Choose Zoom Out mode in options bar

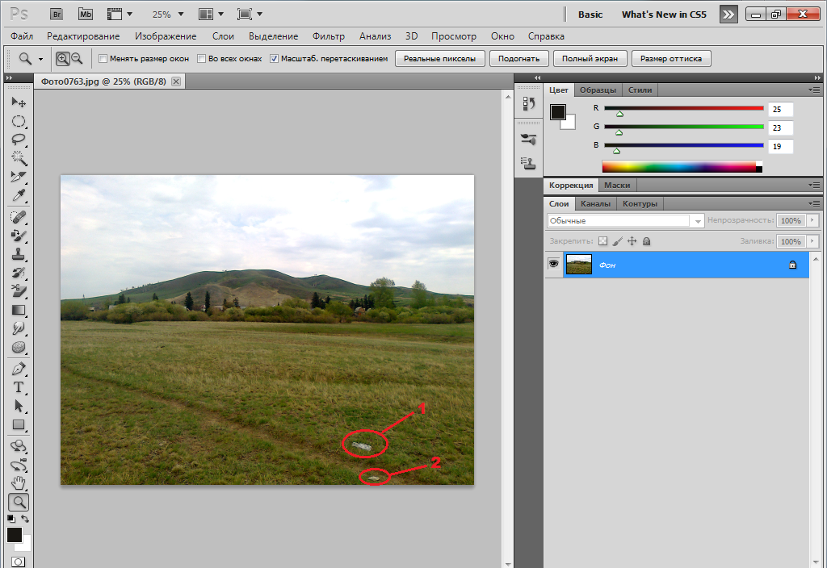pos(77,58)
